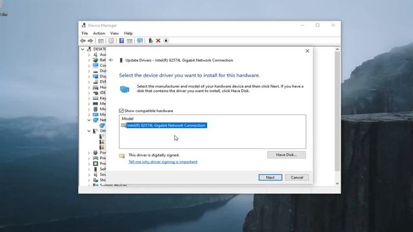Select the Storage controllers category icon
413x232 pixels.
96,180
